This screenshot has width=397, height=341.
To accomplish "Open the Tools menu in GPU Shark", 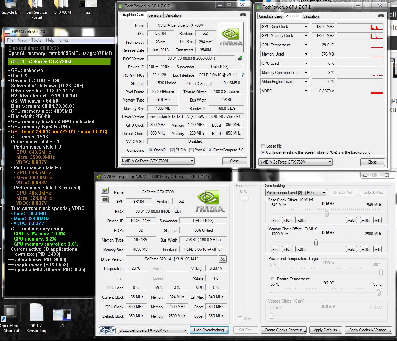I will point(36,40).
